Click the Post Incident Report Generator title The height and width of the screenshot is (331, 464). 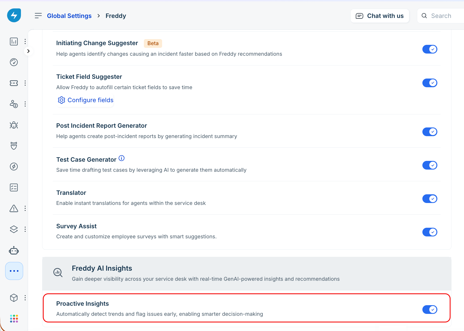click(x=101, y=126)
